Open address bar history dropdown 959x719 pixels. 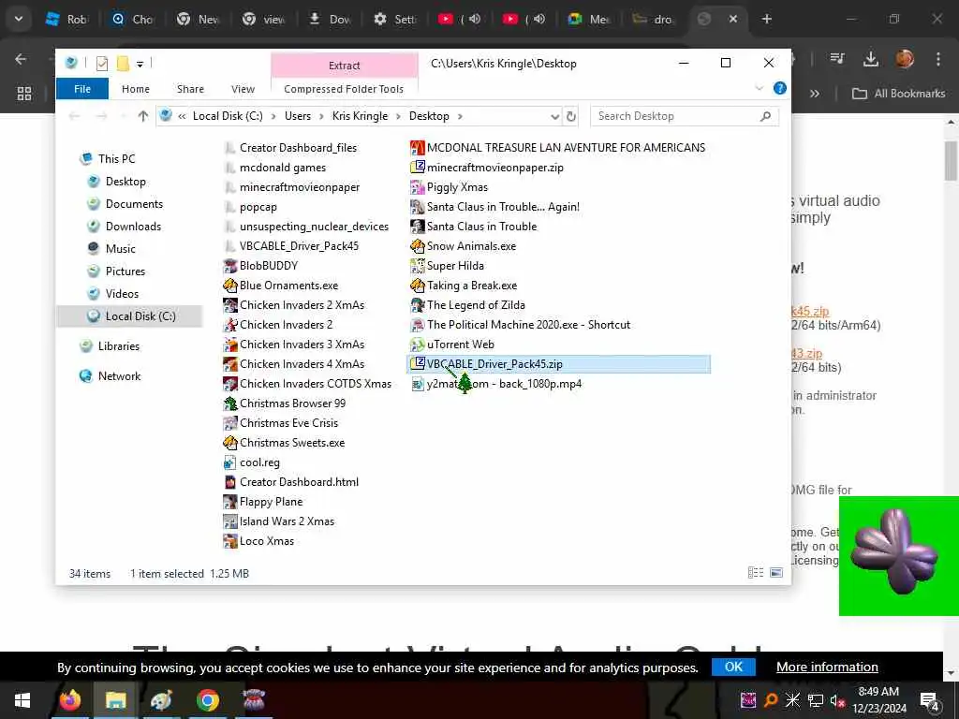coord(554,116)
